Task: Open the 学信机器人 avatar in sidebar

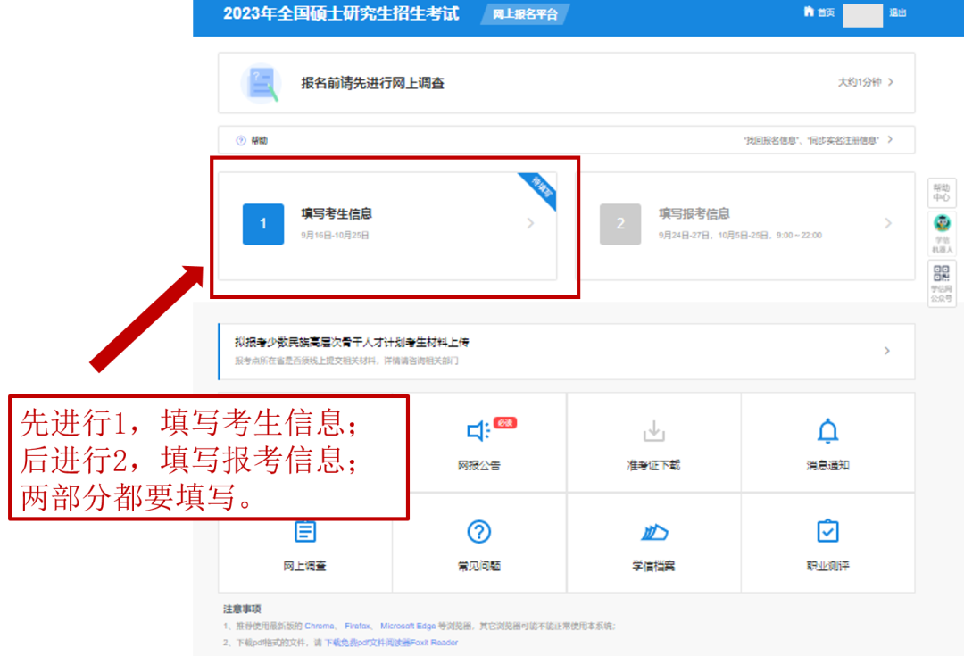Action: coord(942,223)
